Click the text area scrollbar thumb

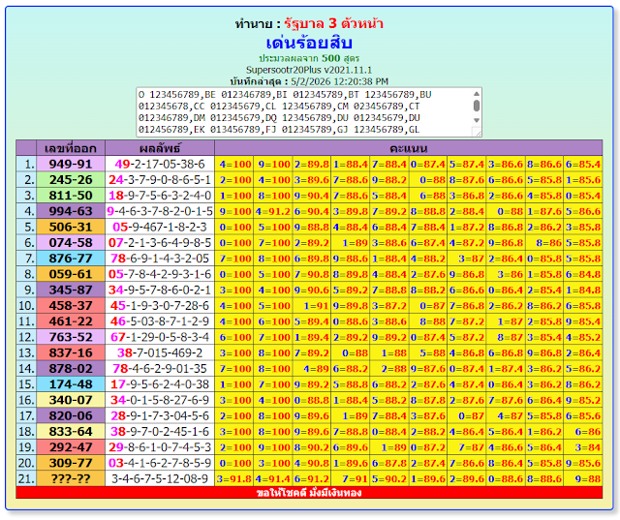pyautogui.click(x=477, y=106)
